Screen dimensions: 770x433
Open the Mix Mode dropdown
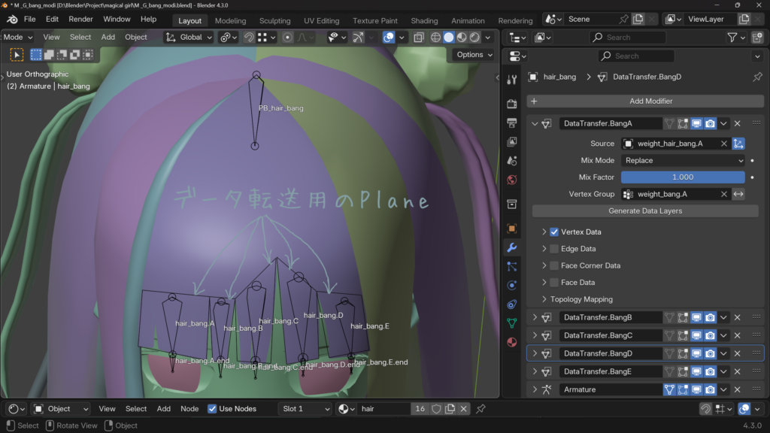683,160
